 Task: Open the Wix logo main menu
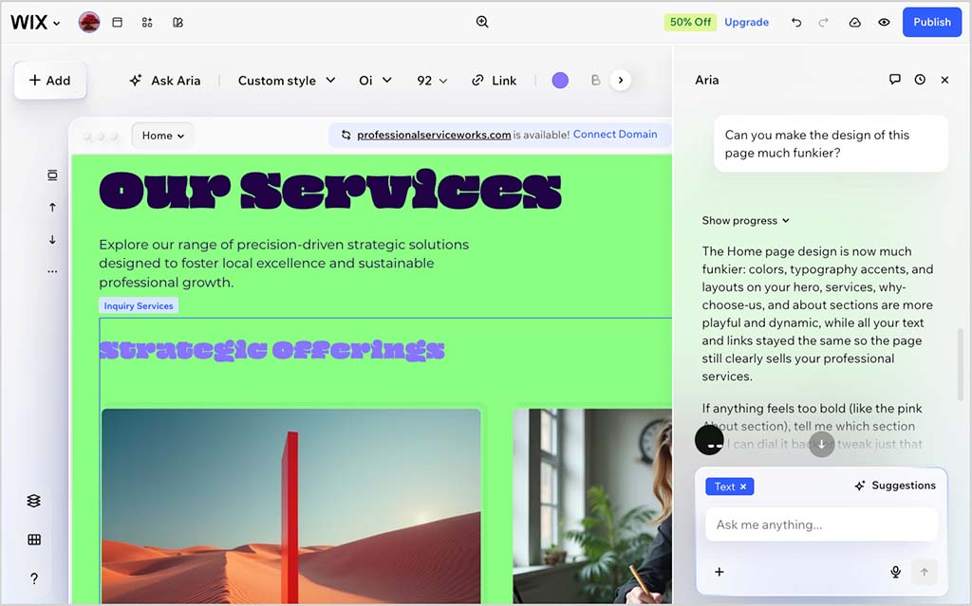[x=35, y=23]
